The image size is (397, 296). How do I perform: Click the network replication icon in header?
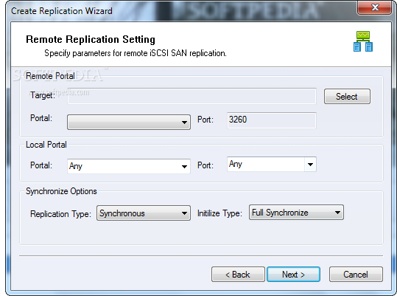pyautogui.click(x=363, y=41)
